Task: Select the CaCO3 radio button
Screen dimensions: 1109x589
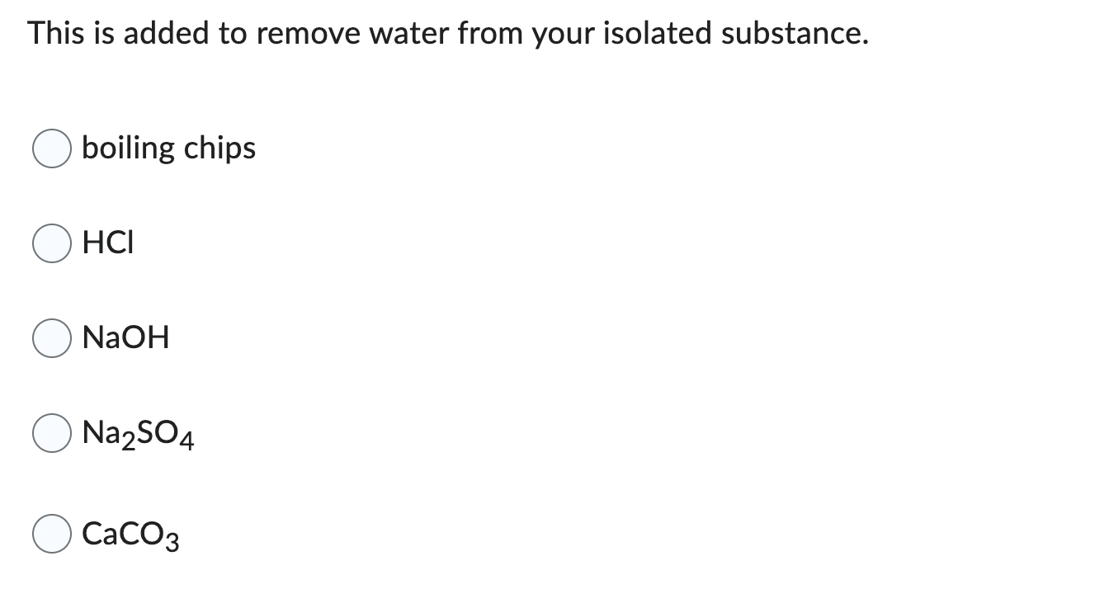Action: tap(51, 535)
